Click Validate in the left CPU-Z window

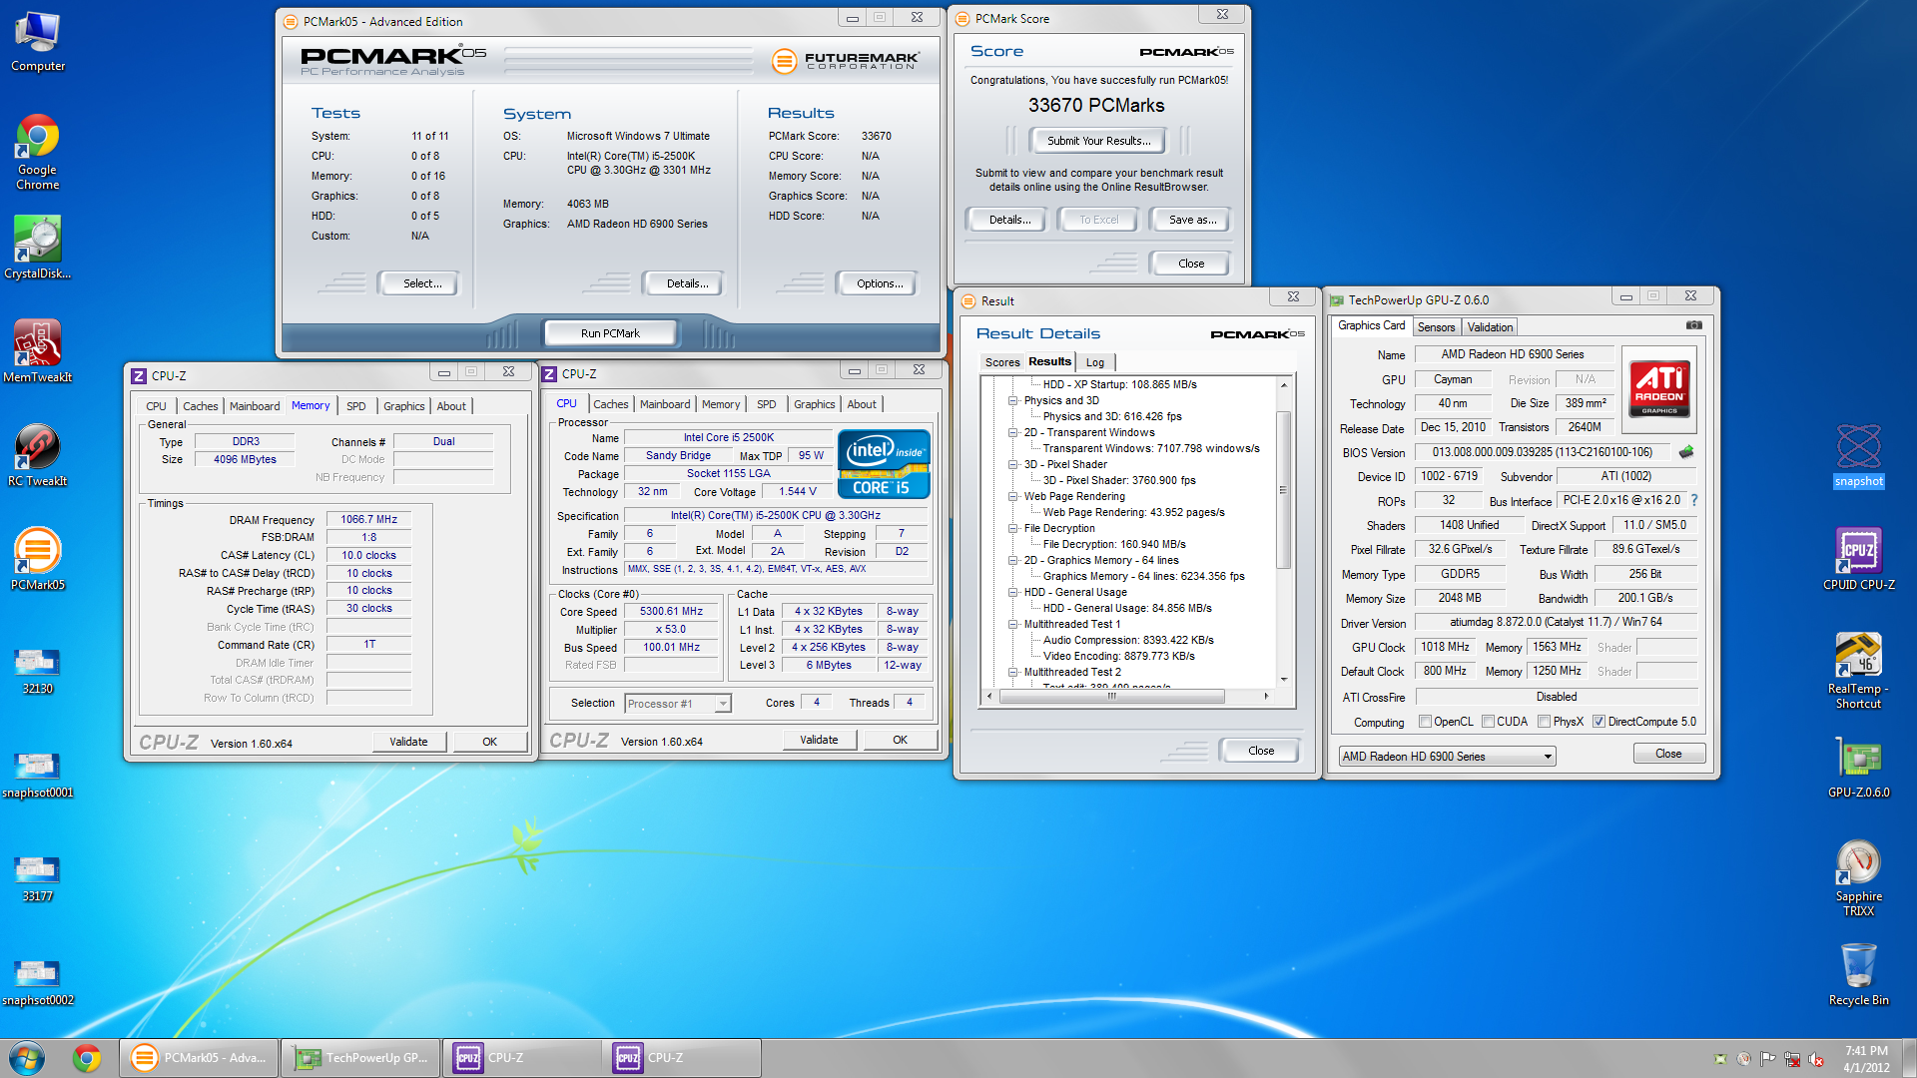tap(408, 742)
